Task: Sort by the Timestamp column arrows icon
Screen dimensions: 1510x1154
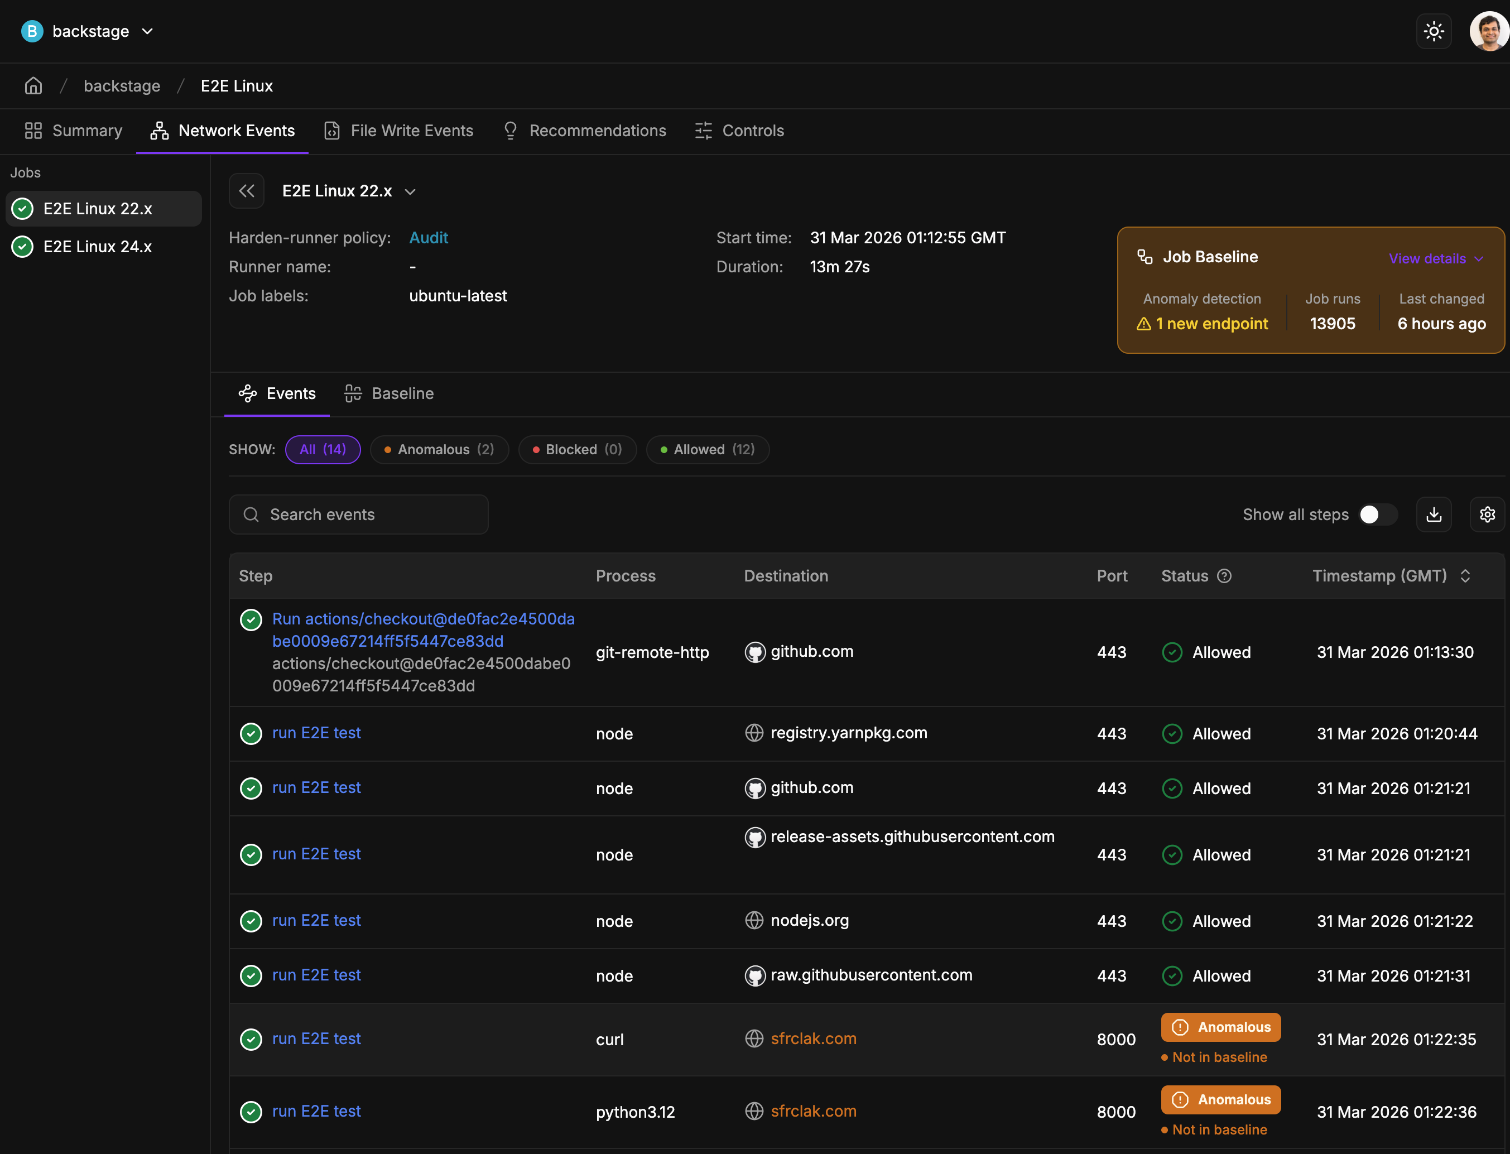Action: [1465, 576]
